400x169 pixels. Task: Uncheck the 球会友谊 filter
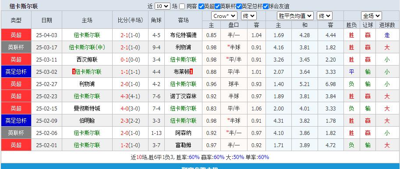265,7
